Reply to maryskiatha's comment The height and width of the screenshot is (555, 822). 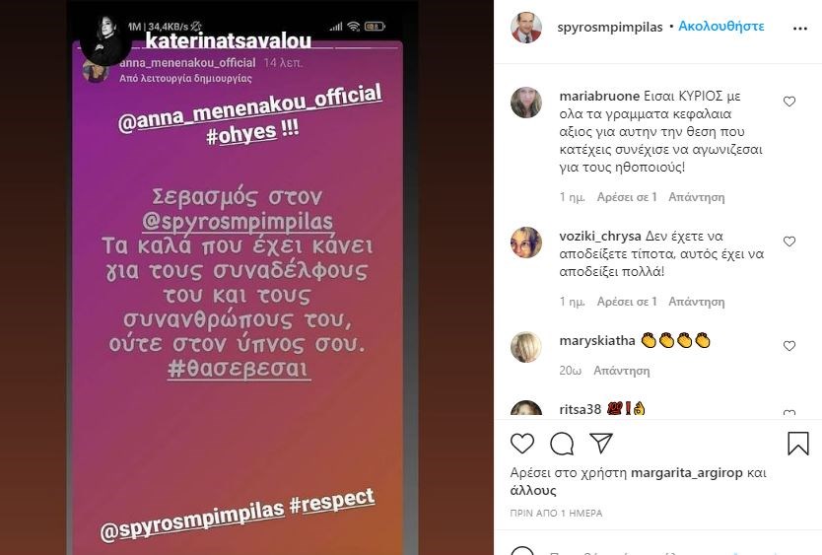621,371
